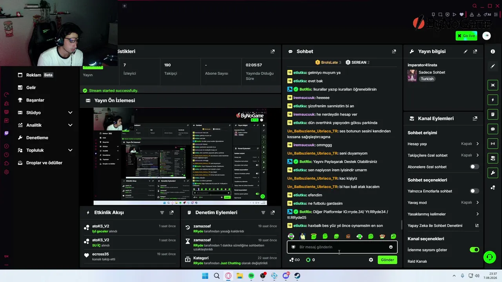
Task: Disable İzlenme sayısını göster switch
Action: [475, 250]
